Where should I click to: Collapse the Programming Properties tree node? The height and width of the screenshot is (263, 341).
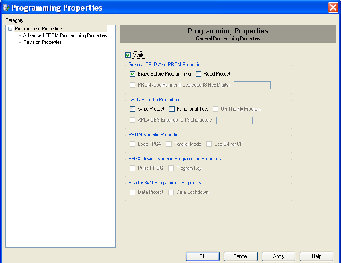(x=10, y=29)
